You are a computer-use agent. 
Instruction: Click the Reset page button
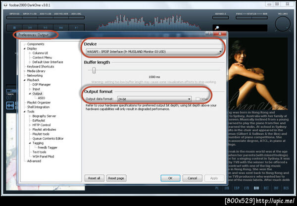[x=116, y=178]
